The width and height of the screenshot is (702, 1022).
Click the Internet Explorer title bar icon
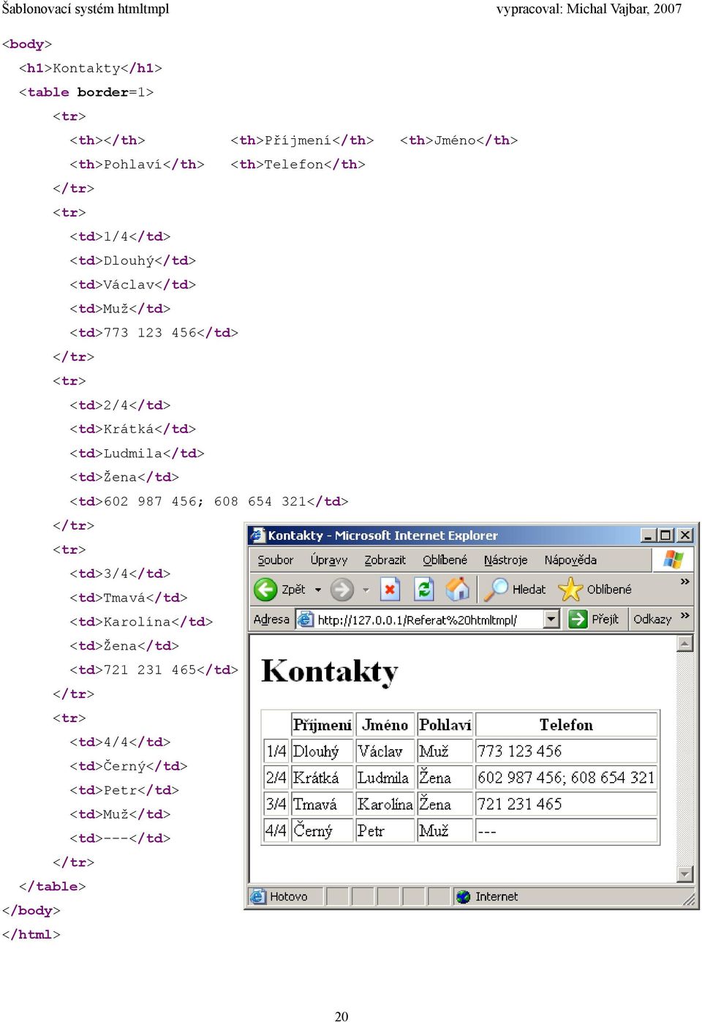pyautogui.click(x=257, y=535)
